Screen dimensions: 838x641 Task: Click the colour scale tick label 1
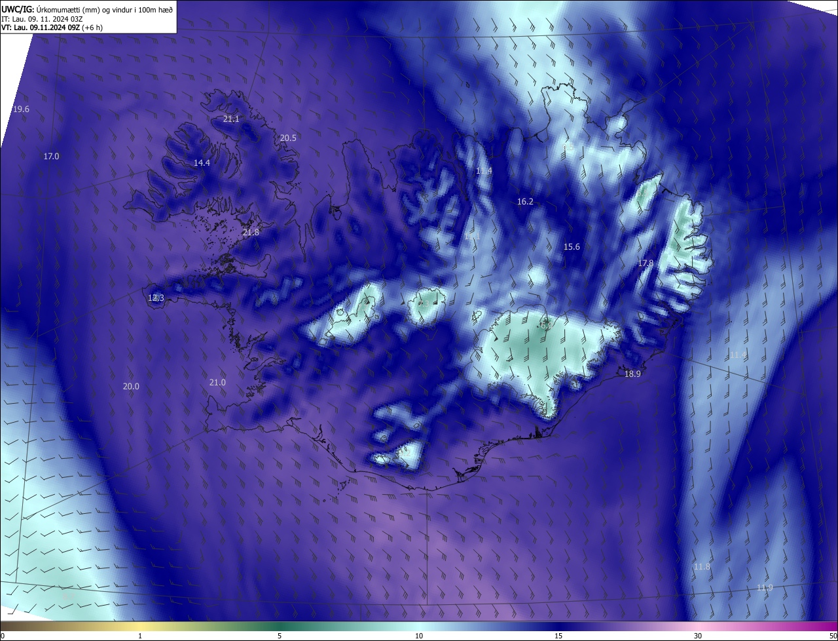click(x=140, y=636)
